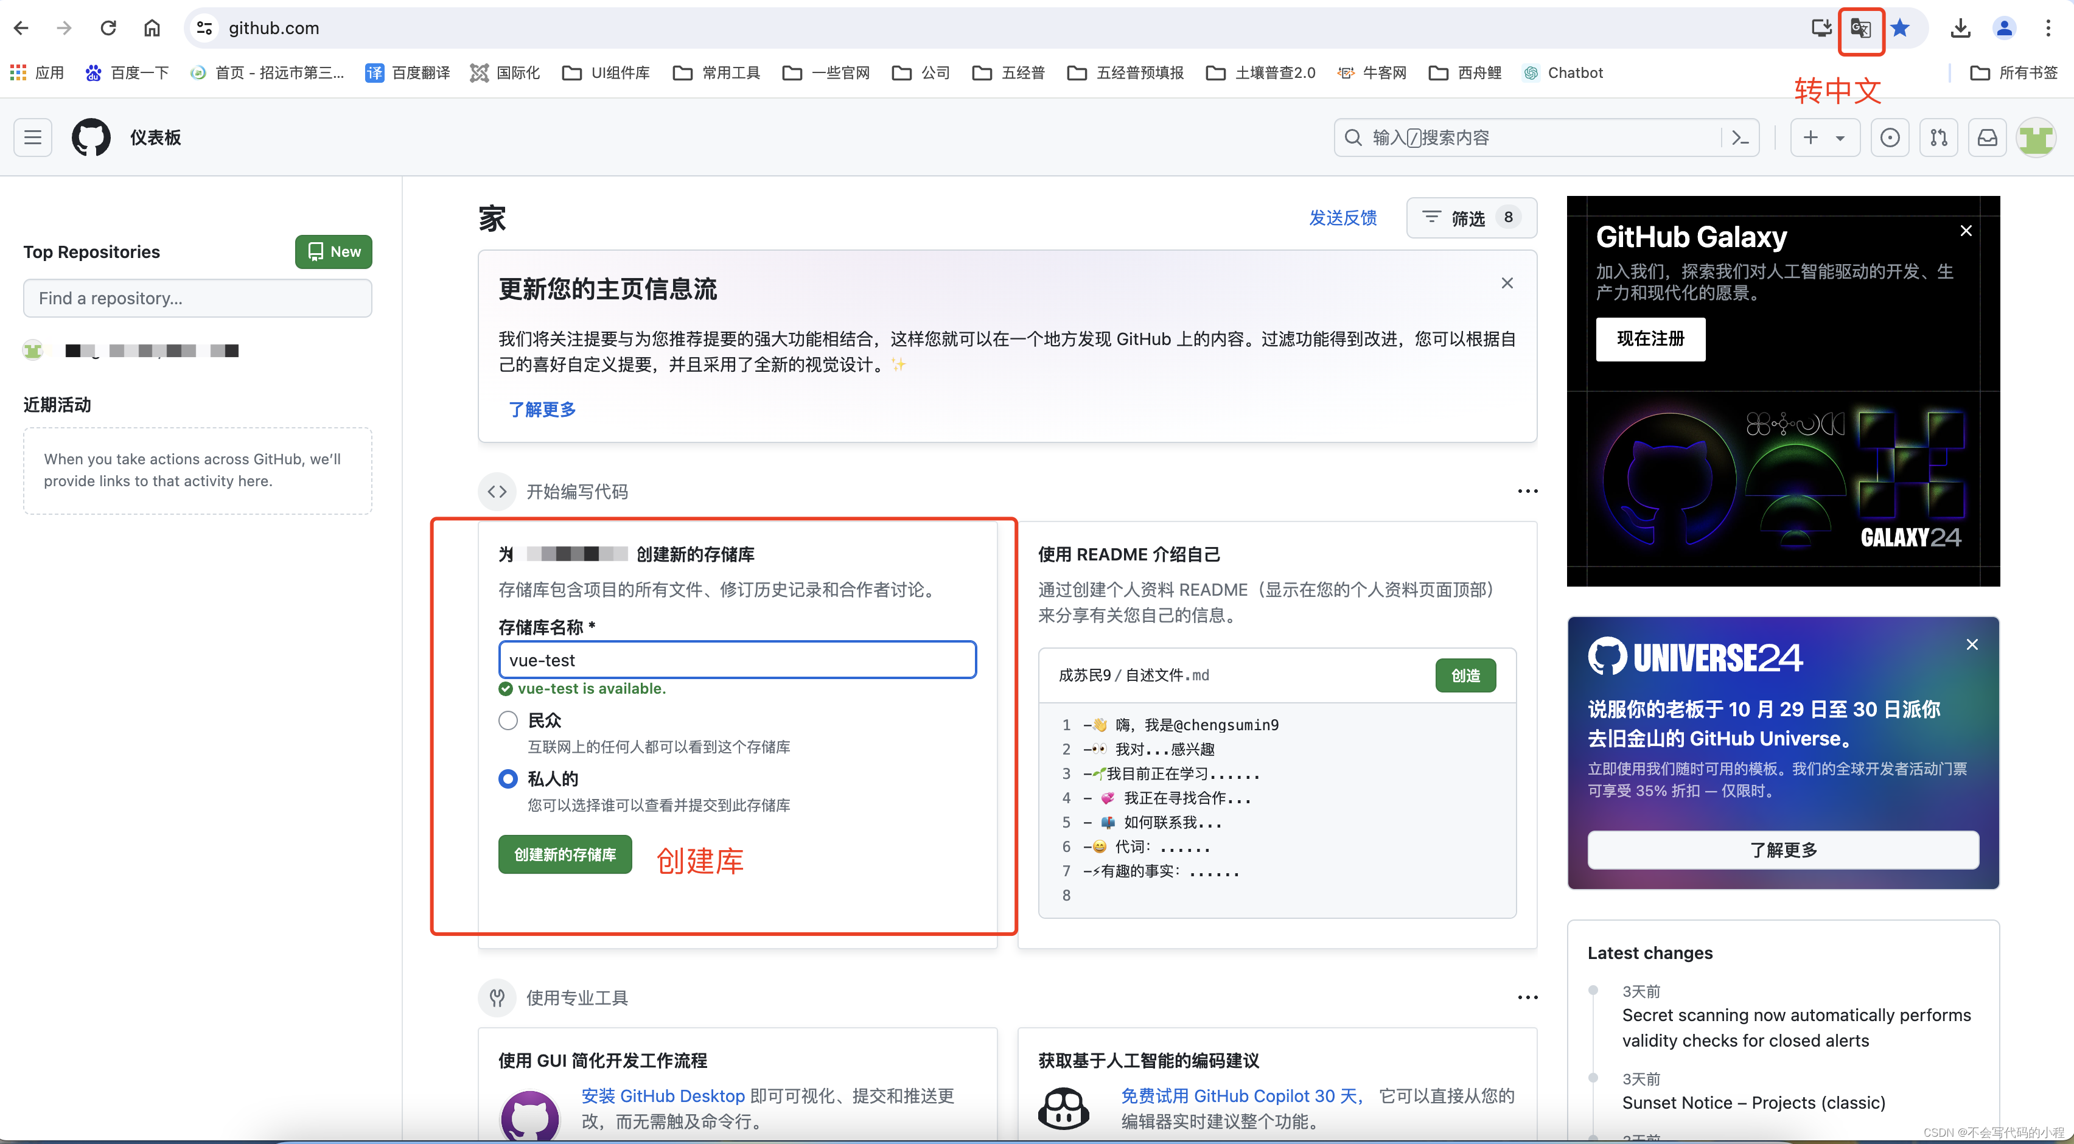Open the create new plus dropdown
This screenshot has height=1144, width=2074.
1824,138
